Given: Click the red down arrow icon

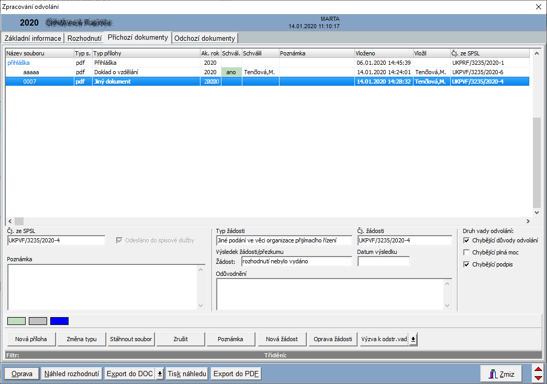Looking at the screenshot, I should pos(538,378).
